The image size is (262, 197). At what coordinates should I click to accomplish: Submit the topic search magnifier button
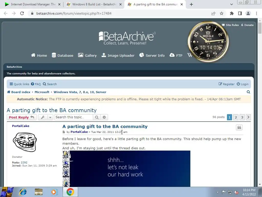coord(97,117)
